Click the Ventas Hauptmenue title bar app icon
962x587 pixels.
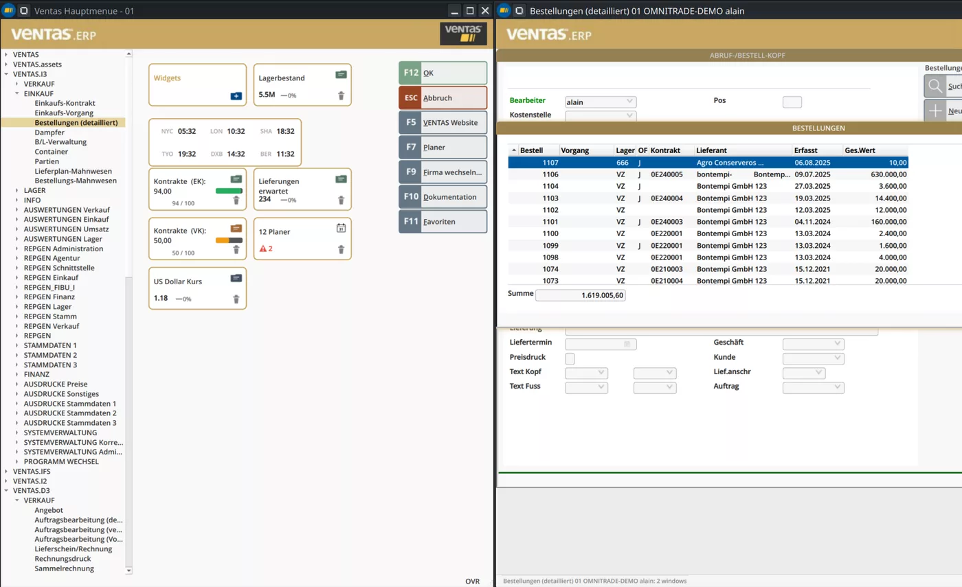(10, 10)
